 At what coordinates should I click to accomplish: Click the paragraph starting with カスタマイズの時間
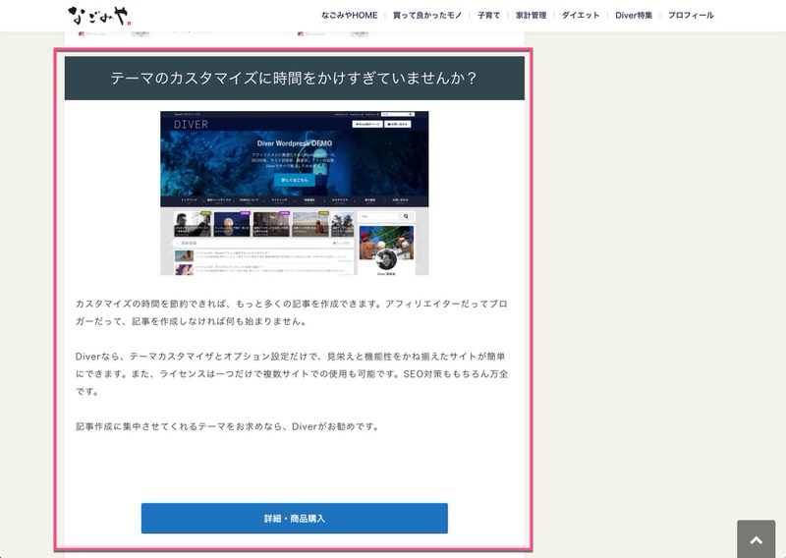294,312
